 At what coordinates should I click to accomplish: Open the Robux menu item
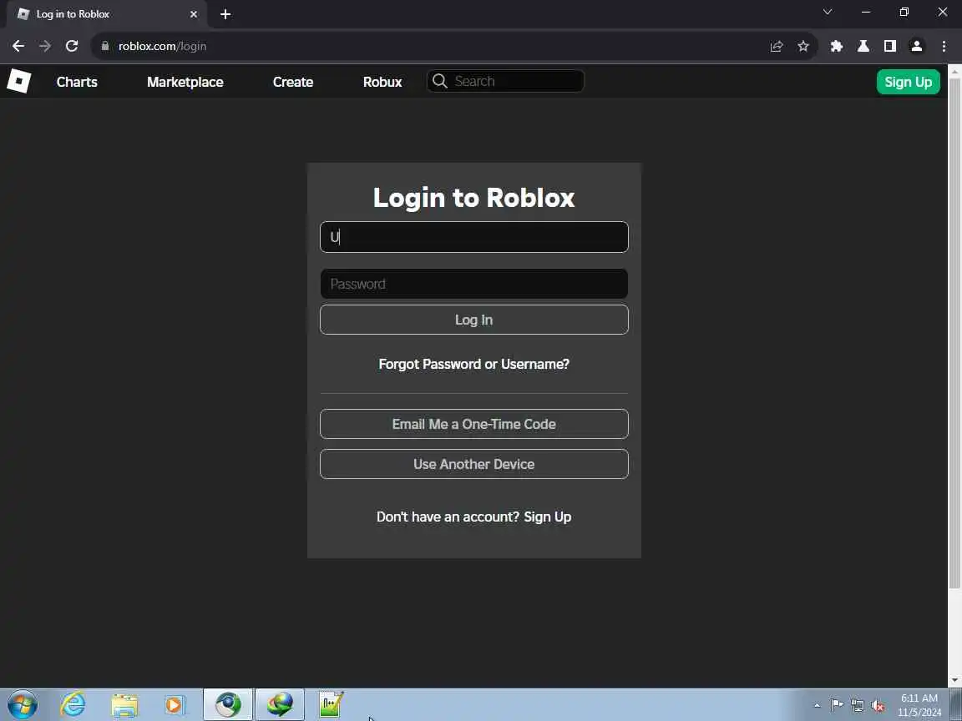click(x=382, y=82)
